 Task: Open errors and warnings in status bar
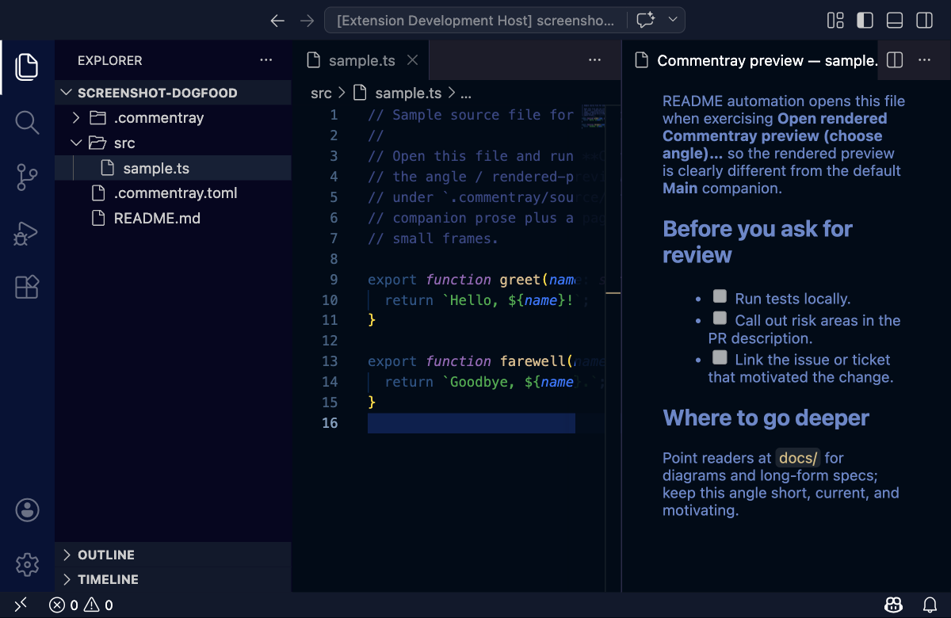click(x=81, y=605)
